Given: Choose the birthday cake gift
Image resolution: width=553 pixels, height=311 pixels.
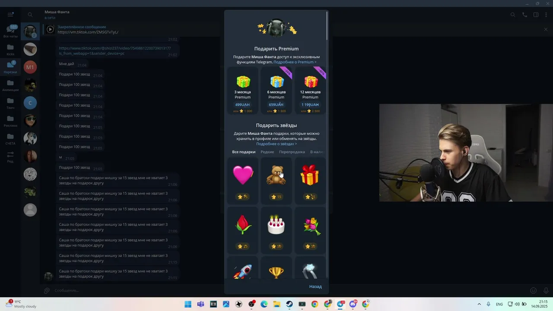Looking at the screenshot, I should pos(276,230).
